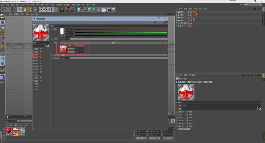The width and height of the screenshot is (265, 143).
Task: Select the red sphere material thumbnail at bottom
Action: coord(9,130)
